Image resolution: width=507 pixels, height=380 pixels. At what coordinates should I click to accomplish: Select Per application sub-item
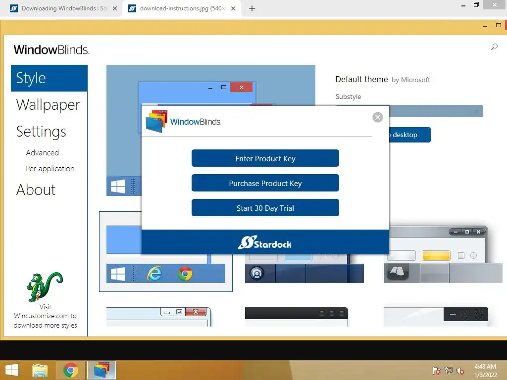[50, 169]
